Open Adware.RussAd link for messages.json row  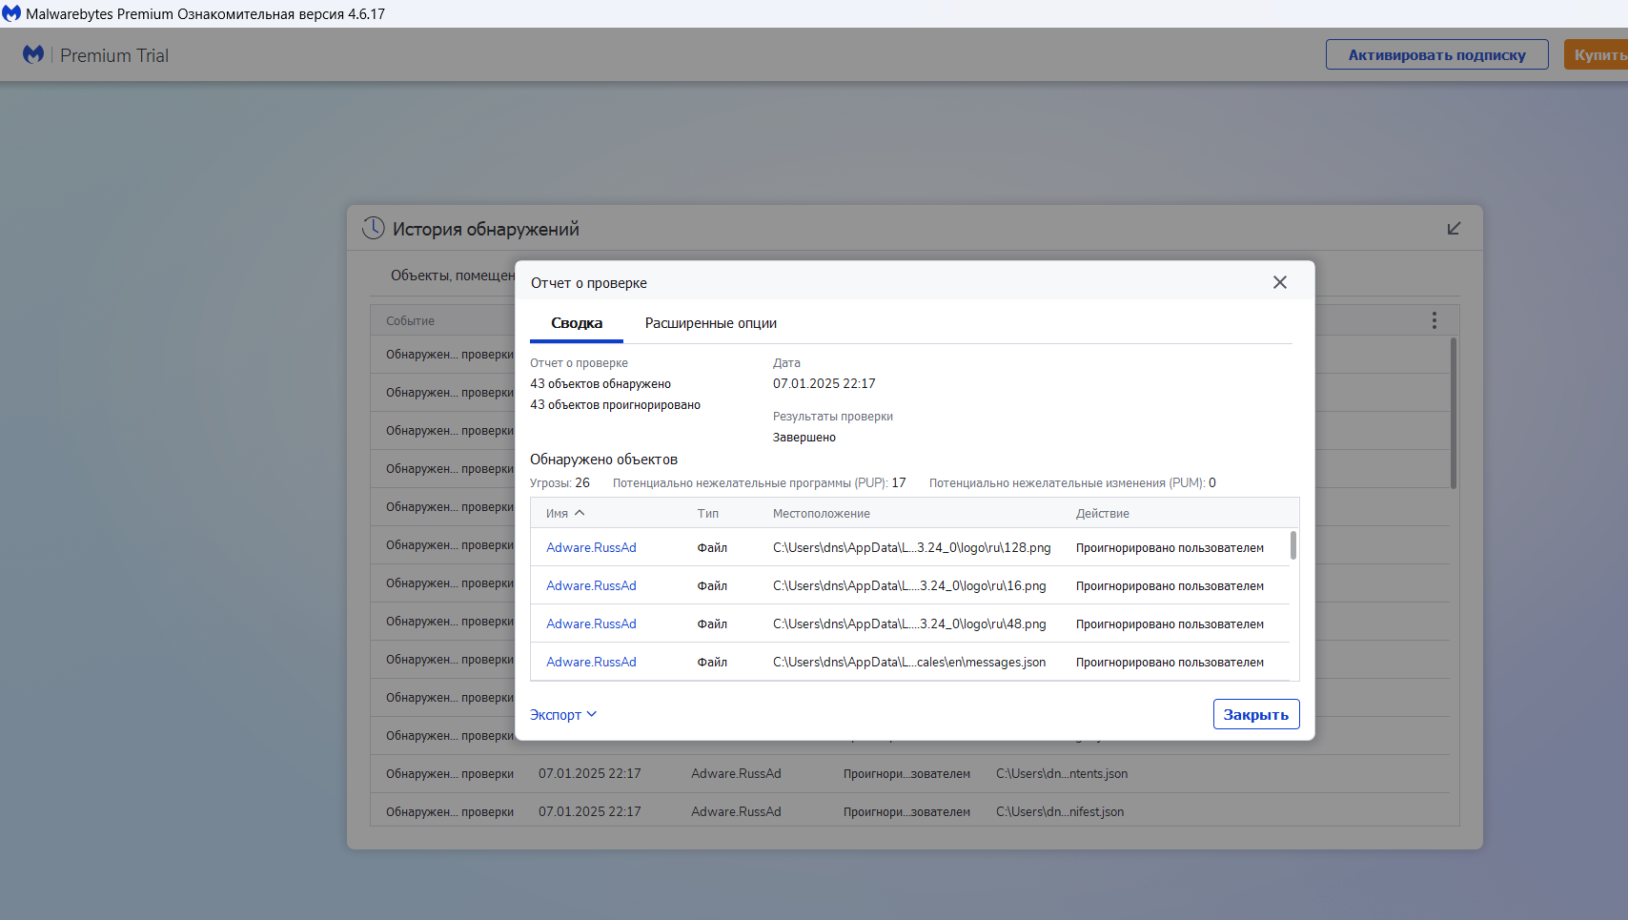pyautogui.click(x=591, y=662)
